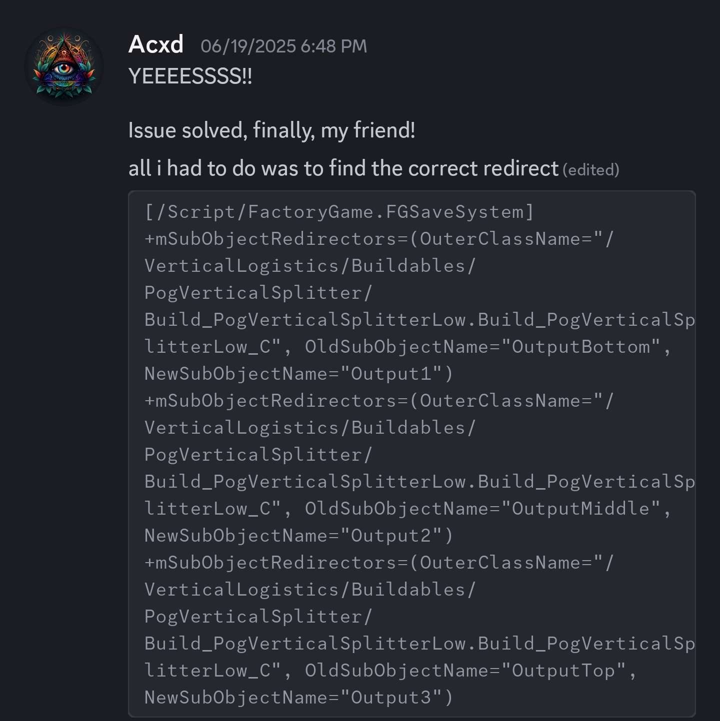Click the YEEEESSSS!! message text
The height and width of the screenshot is (721, 720).
190,76
